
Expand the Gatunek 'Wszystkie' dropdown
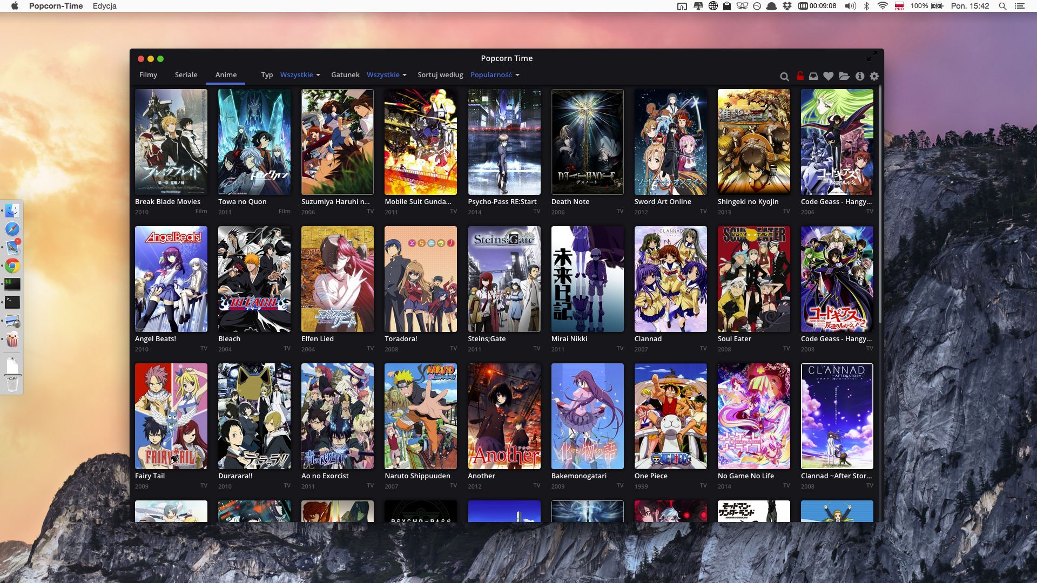(x=385, y=75)
